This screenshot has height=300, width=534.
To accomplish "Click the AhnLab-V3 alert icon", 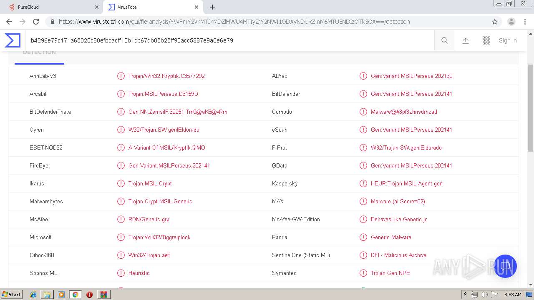I will 121,76.
